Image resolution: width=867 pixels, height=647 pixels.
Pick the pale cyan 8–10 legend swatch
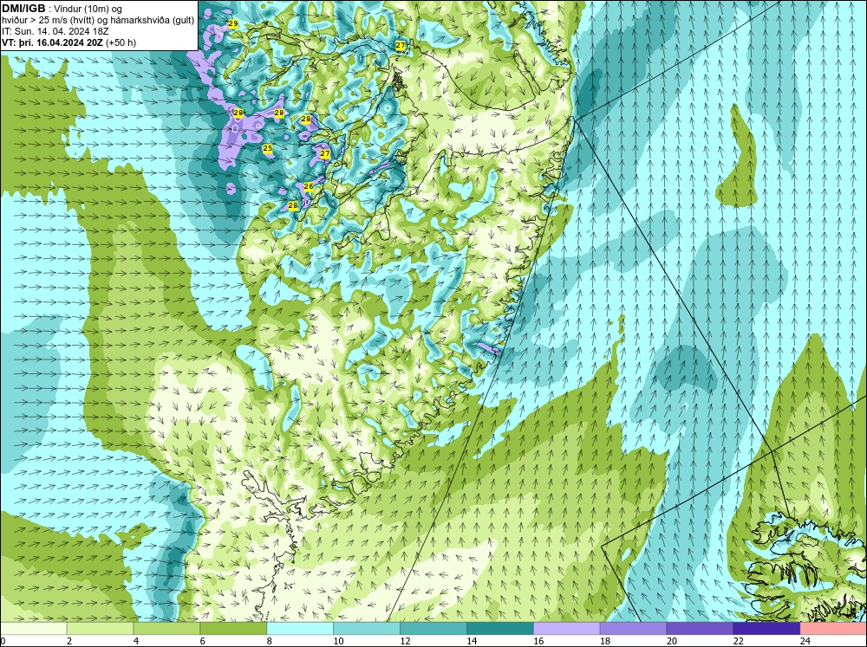tap(300, 629)
